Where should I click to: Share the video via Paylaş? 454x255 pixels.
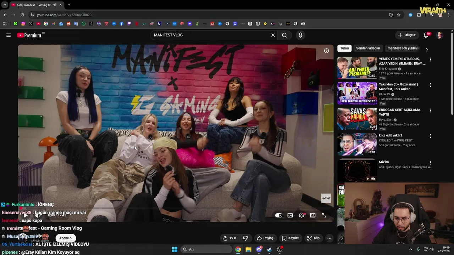coord(265,238)
